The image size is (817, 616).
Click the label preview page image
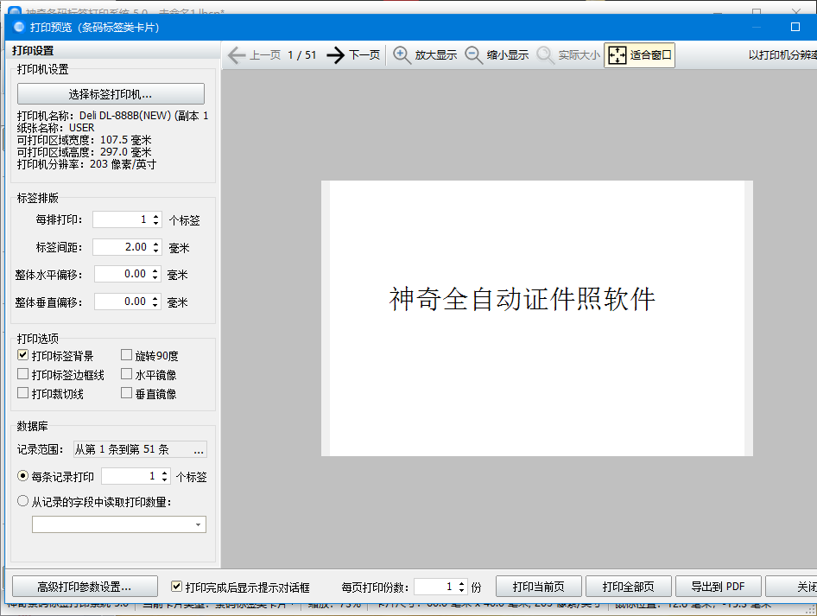537,319
